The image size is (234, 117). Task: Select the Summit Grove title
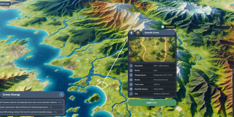[x=152, y=32]
